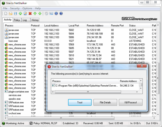Move rule down with green down arrow

point(40,14)
